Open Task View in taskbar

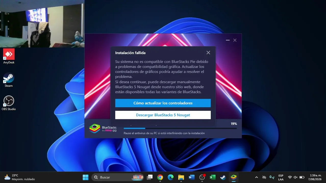[x=150, y=177]
